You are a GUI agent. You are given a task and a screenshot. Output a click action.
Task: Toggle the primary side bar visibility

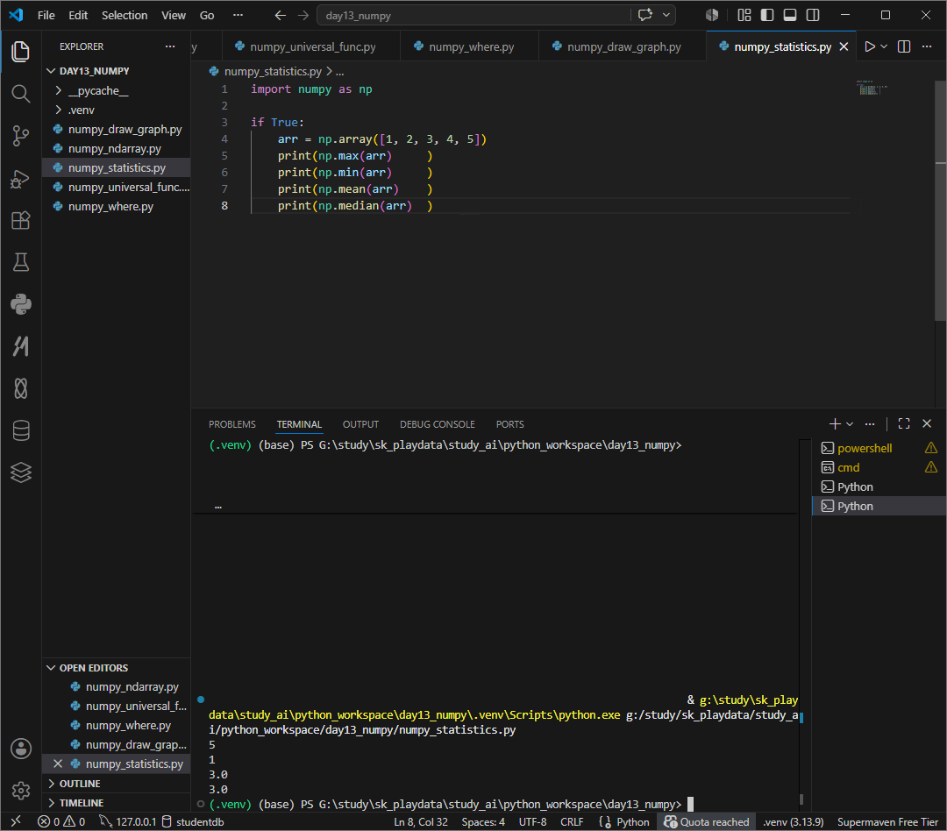[767, 15]
